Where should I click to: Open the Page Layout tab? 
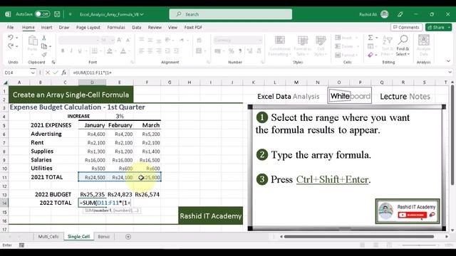[x=88, y=27]
